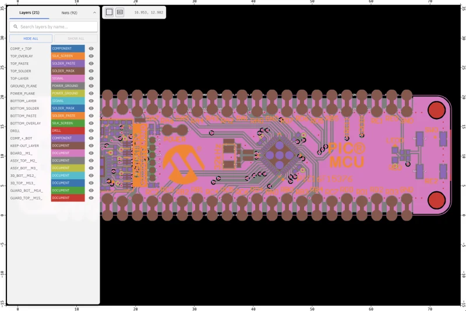Click the cursor coordinates readout 16.953, 12.982

[x=149, y=12]
